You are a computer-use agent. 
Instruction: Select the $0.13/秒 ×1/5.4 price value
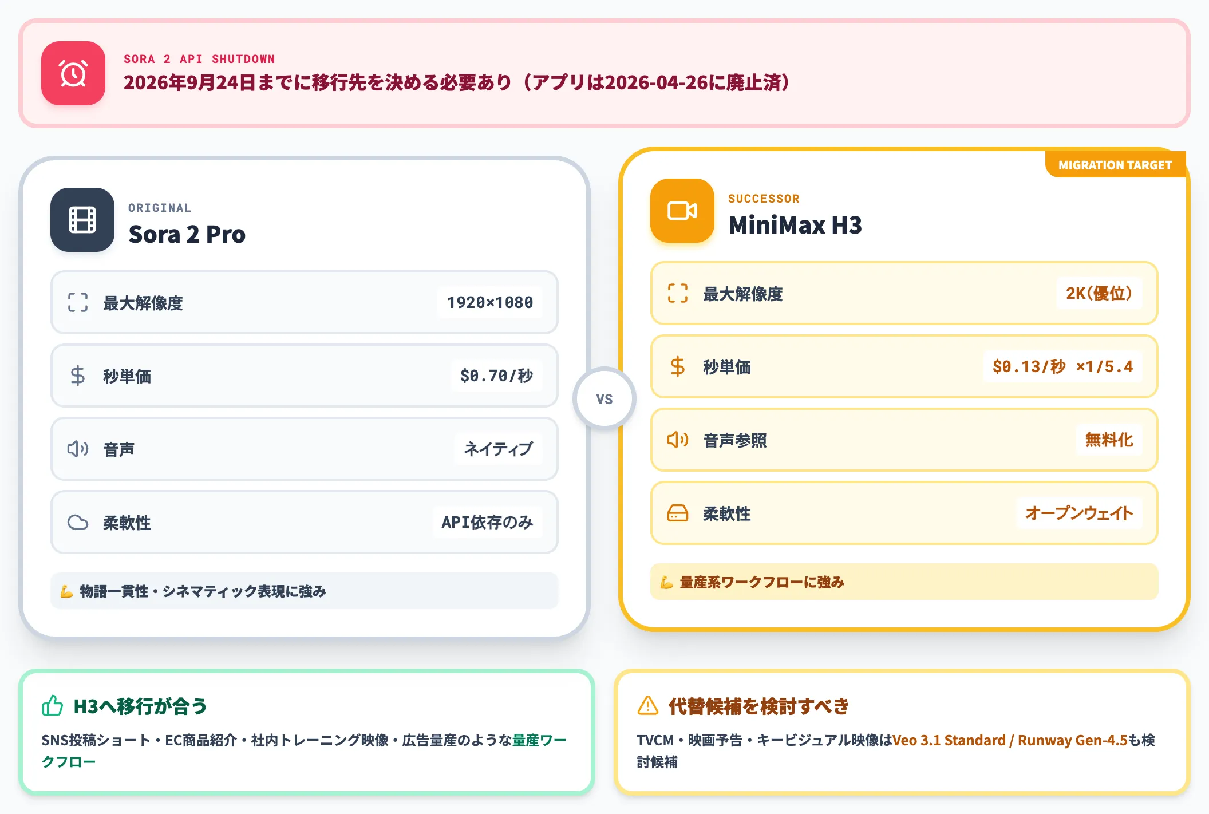(x=1062, y=366)
